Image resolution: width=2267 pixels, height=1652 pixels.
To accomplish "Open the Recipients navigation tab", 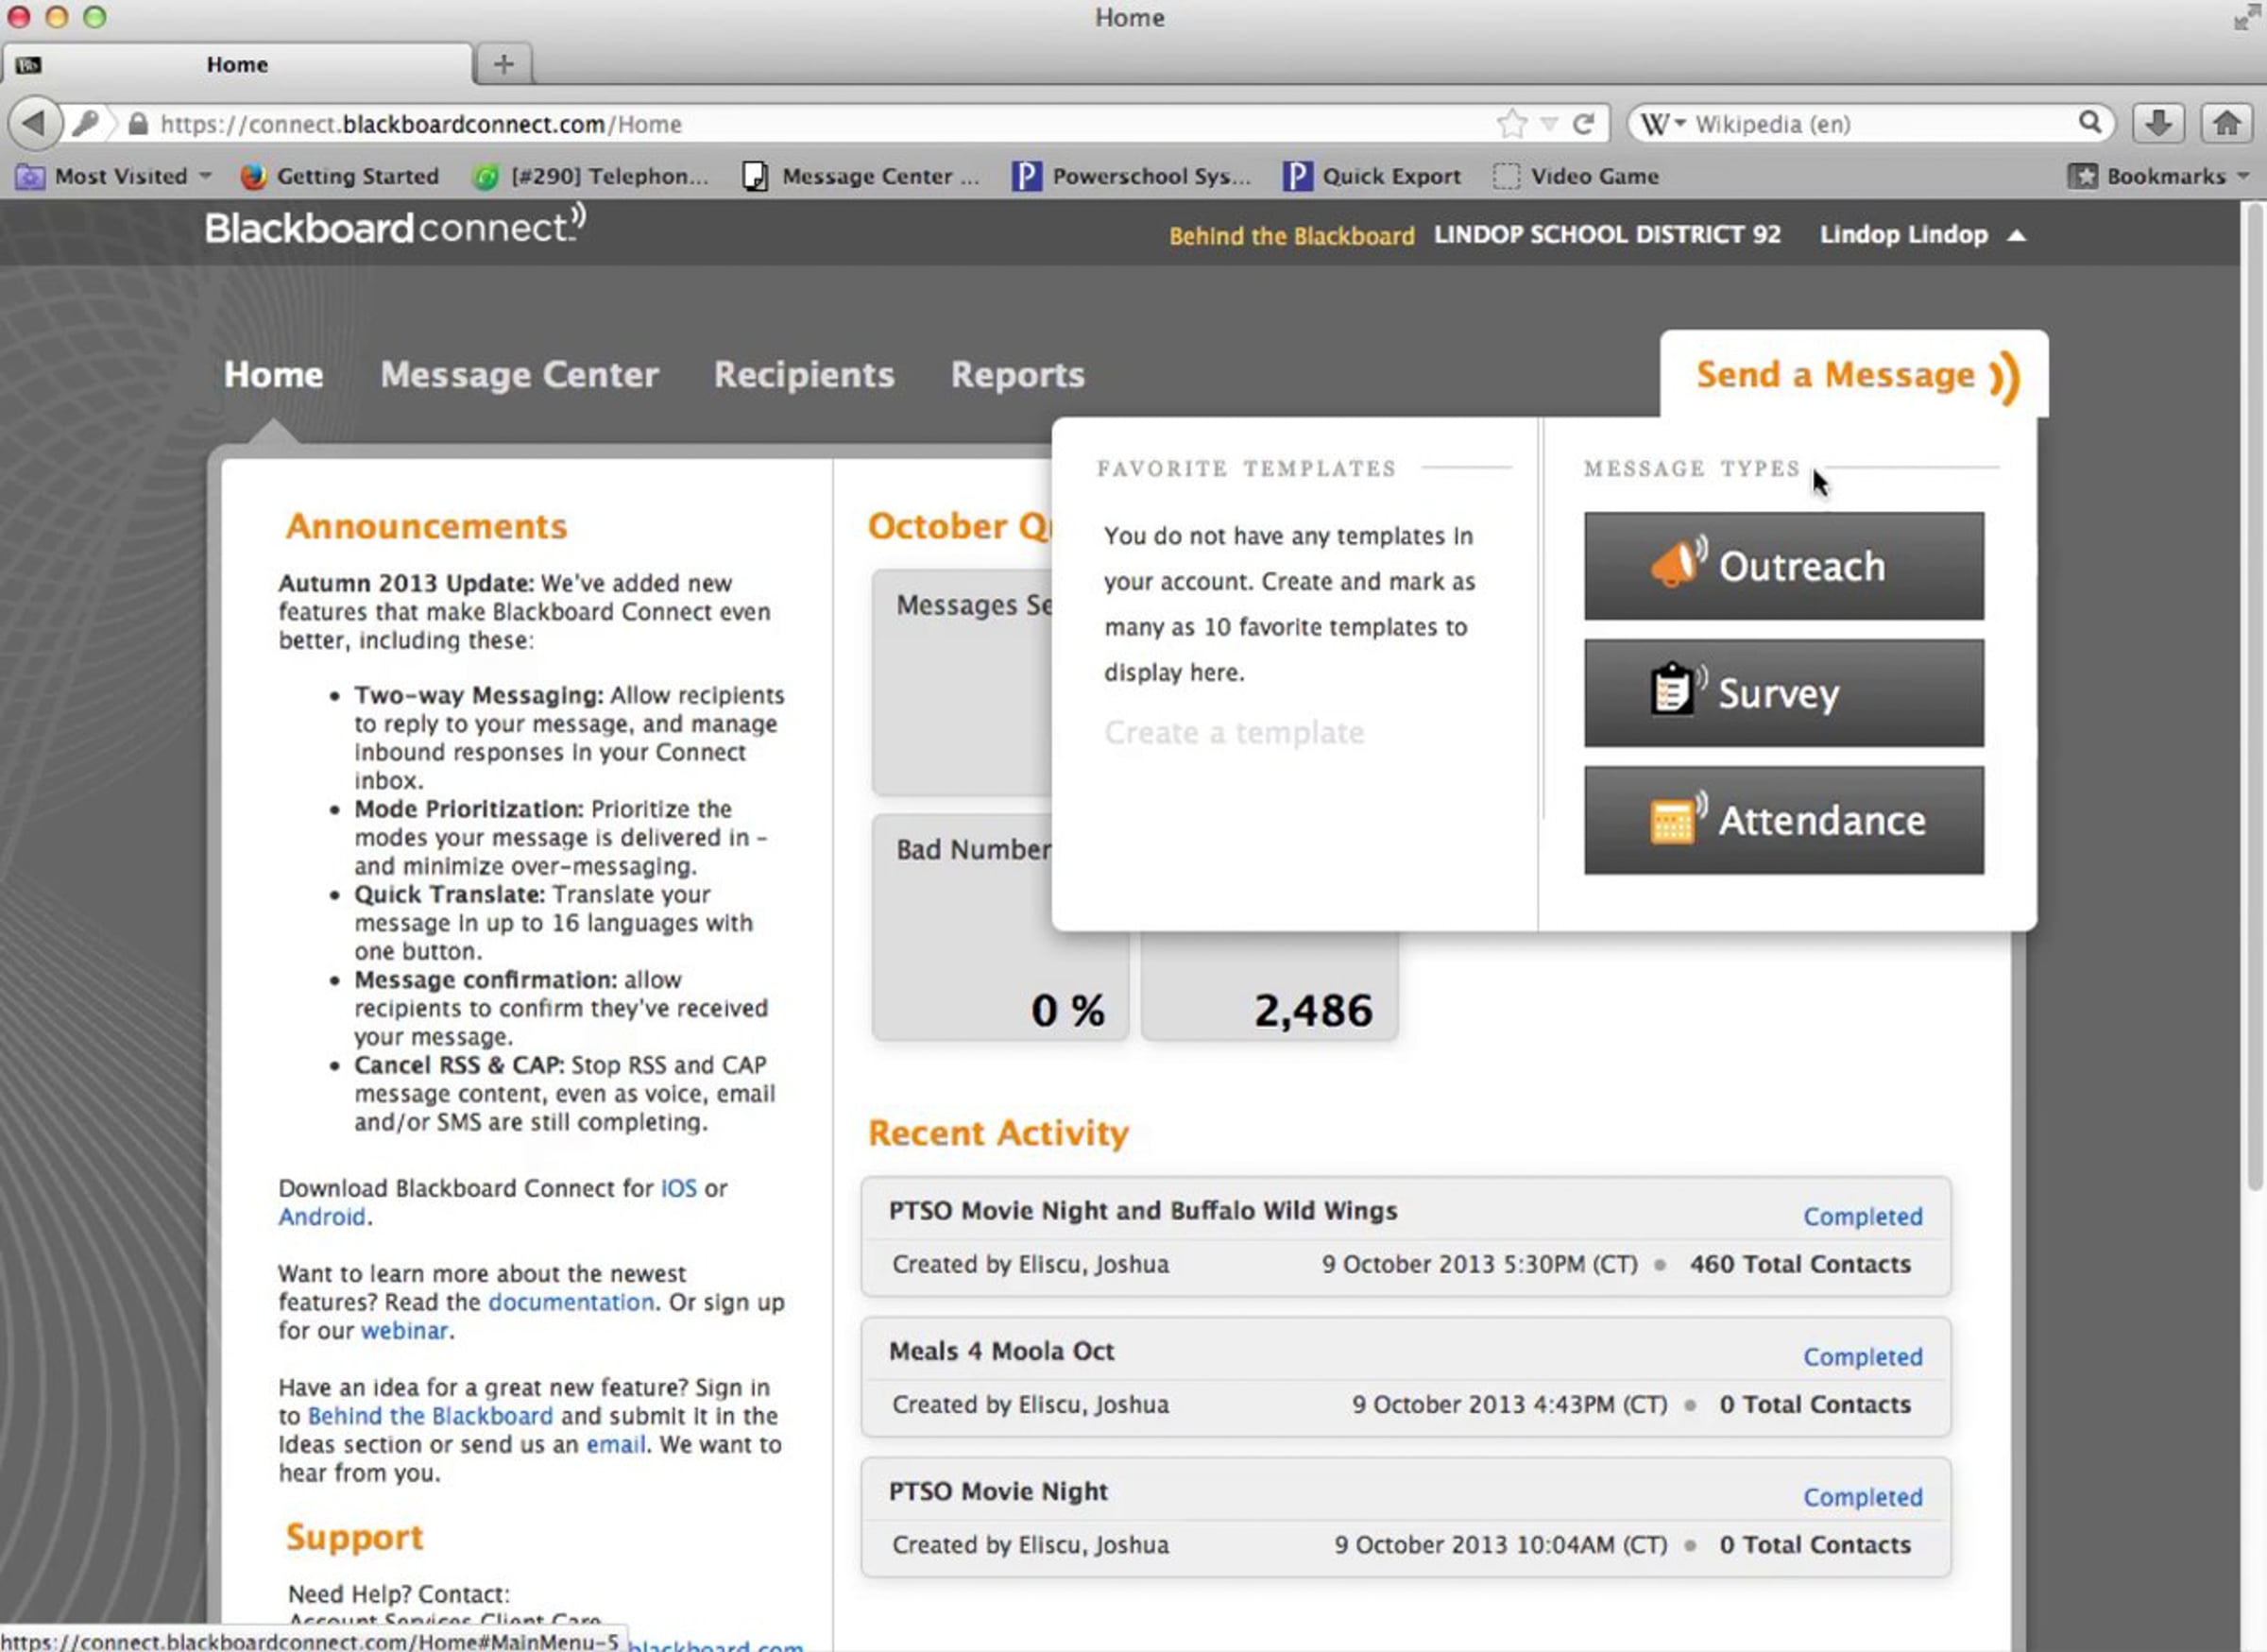I will pyautogui.click(x=804, y=375).
